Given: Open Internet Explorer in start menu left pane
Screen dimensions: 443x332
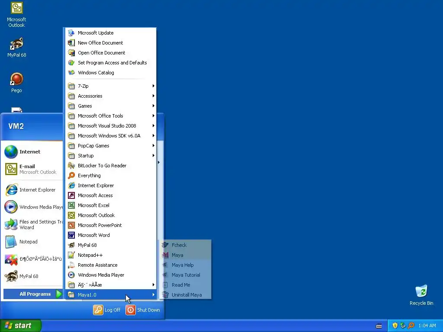Looking at the screenshot, I should (x=33, y=190).
